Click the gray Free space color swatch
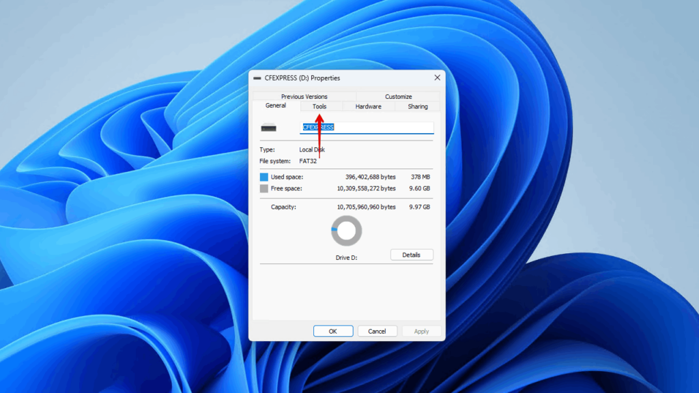This screenshot has width=699, height=393. 264,188
